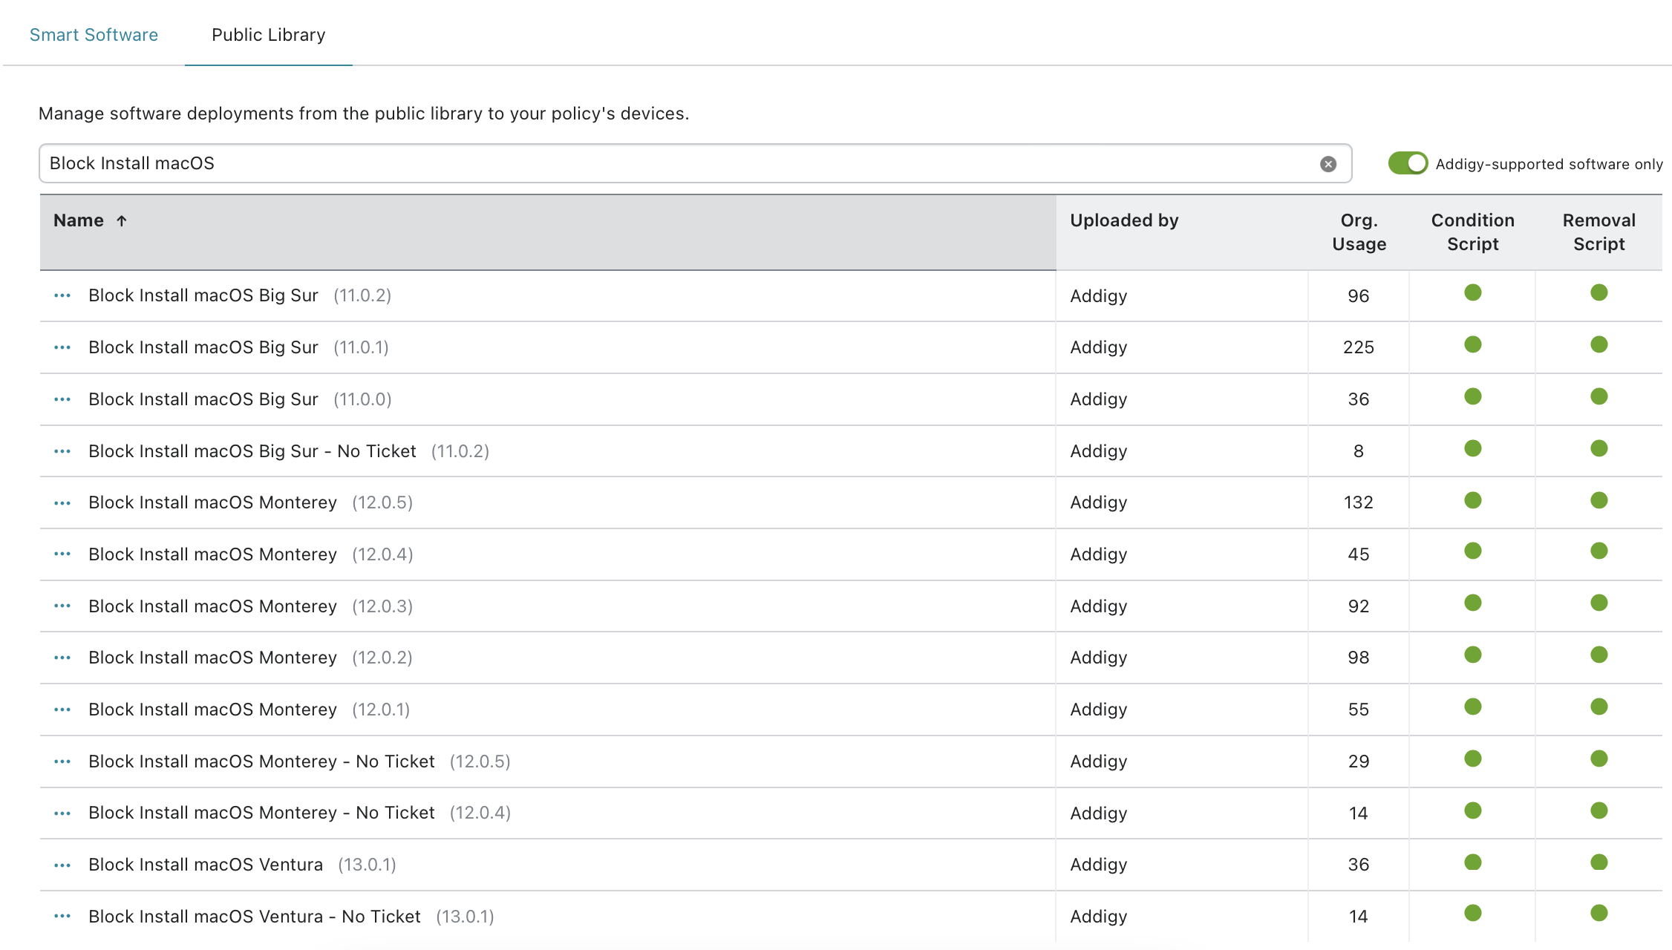Select Block Install macOS Big Sur (11.0.0) name

point(203,399)
